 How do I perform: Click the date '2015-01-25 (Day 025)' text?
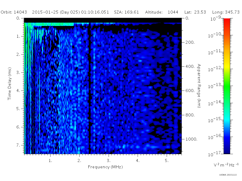[56, 12]
